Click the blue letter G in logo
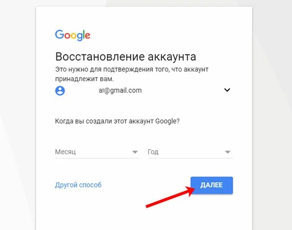 pyautogui.click(x=59, y=35)
